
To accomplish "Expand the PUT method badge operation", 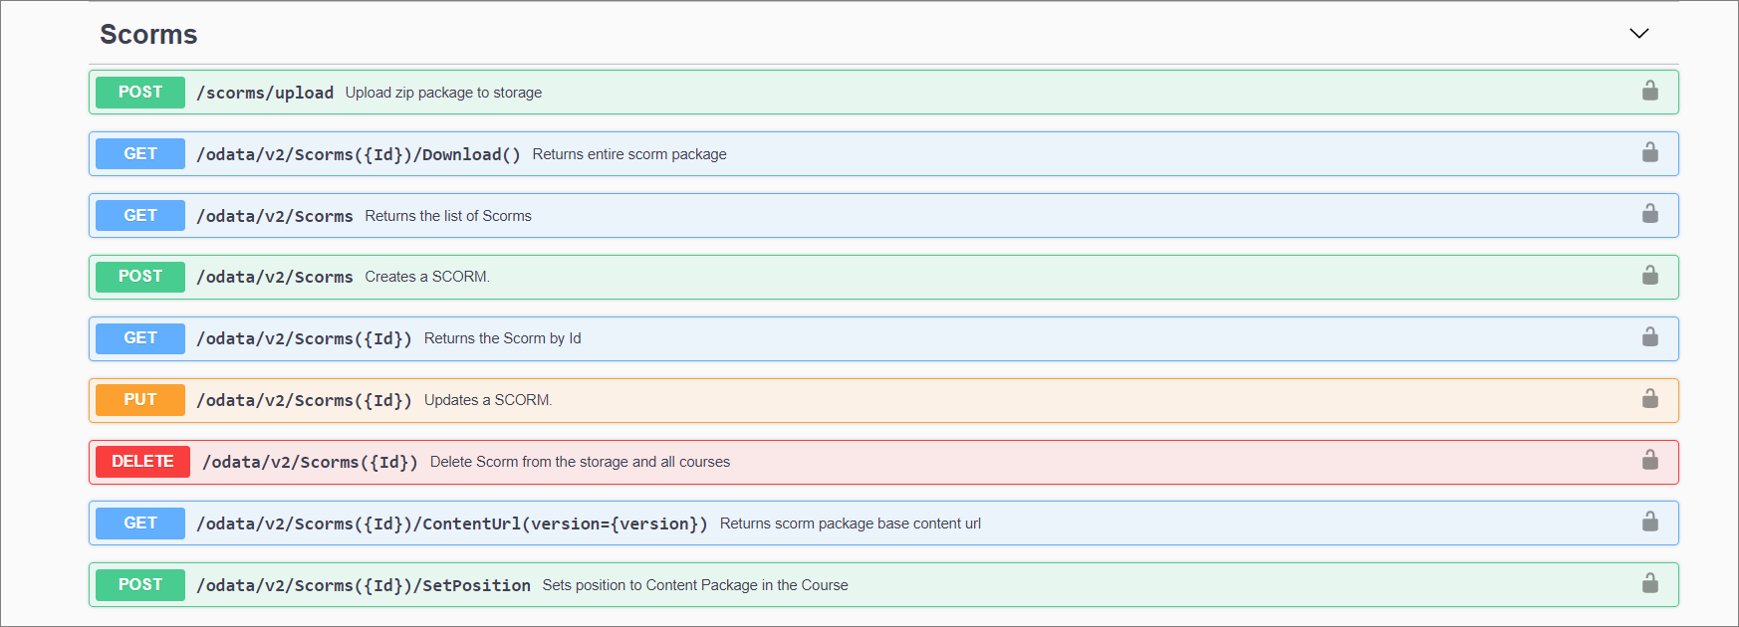I will point(140,400).
